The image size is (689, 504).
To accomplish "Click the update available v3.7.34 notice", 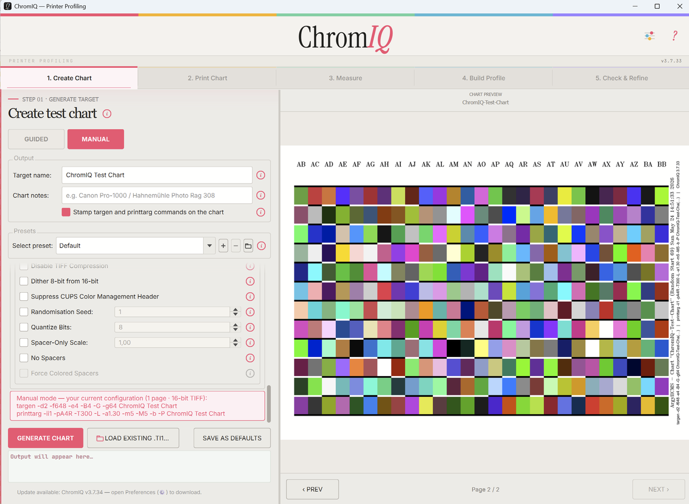I will 109,492.
